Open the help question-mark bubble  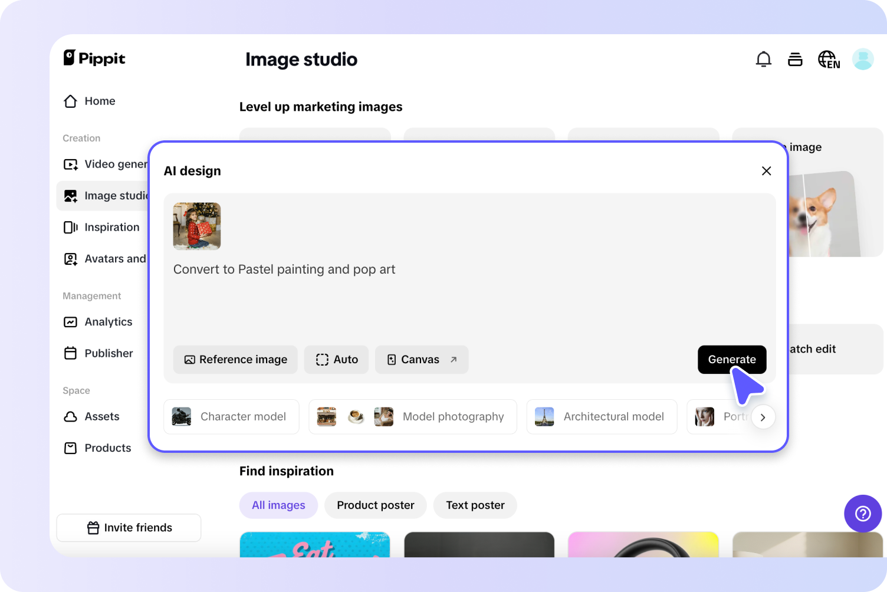point(862,514)
